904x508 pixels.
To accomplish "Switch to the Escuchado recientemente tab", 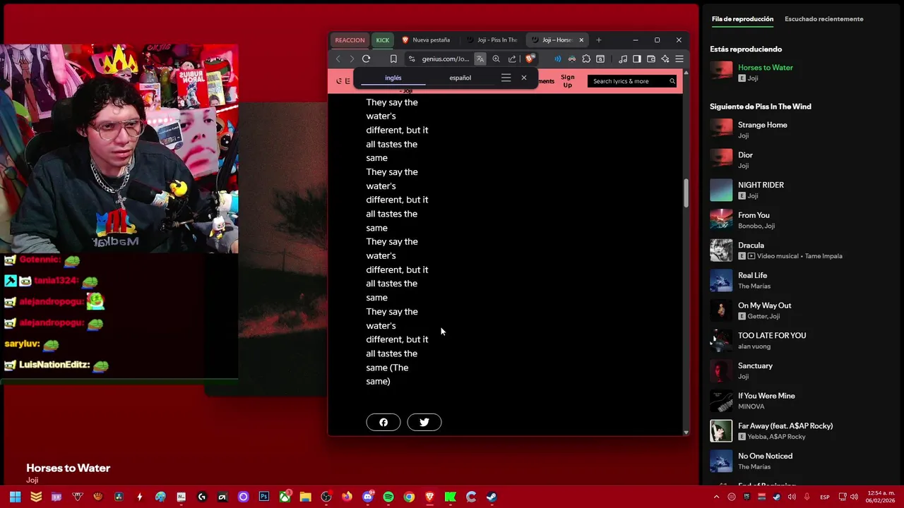I will pos(823,19).
